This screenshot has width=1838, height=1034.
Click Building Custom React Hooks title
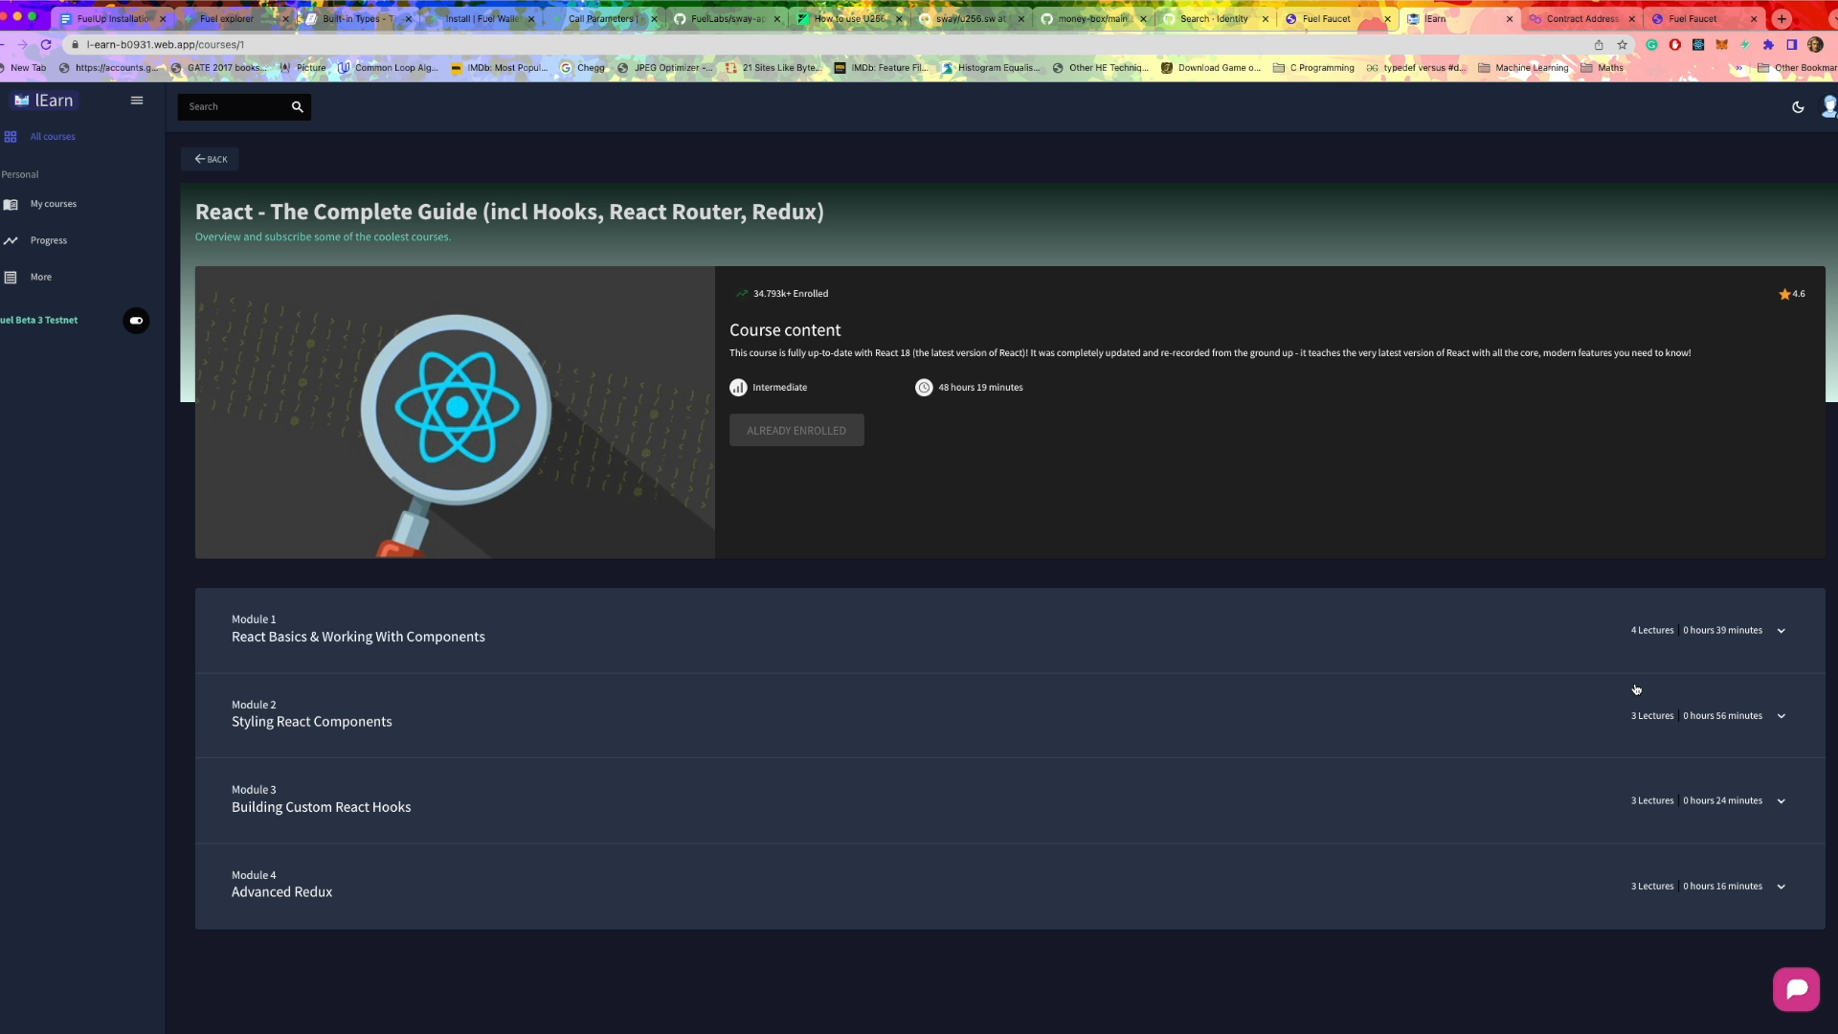click(x=321, y=807)
